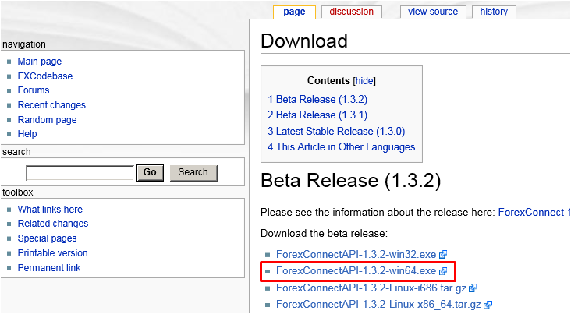The image size is (571, 314).
Task: Switch to the discussion tab
Action: [351, 12]
